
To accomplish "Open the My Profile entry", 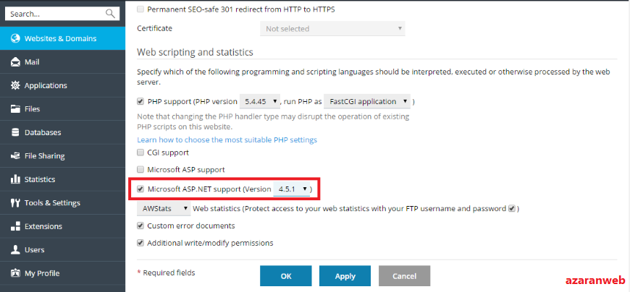I will click(x=63, y=273).
